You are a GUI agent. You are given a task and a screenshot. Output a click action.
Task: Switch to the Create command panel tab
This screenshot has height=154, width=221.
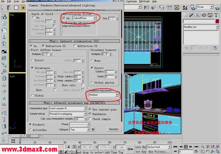[186, 15]
